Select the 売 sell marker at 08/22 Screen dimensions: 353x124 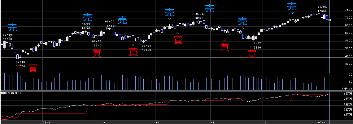coord(87,17)
